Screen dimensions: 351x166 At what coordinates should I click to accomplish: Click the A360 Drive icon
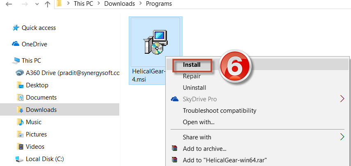point(19,73)
